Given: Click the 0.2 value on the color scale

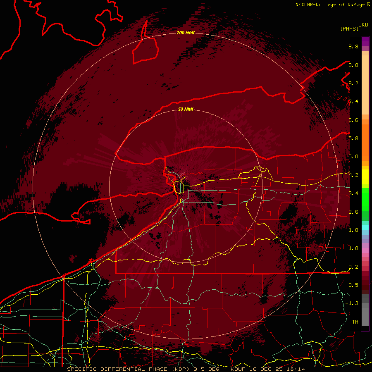Looking at the screenshot, I should 353,267.
